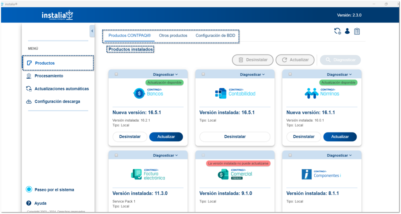The width and height of the screenshot is (401, 214).
Task: Open the clipboard checklist icon
Action: [x=357, y=31]
